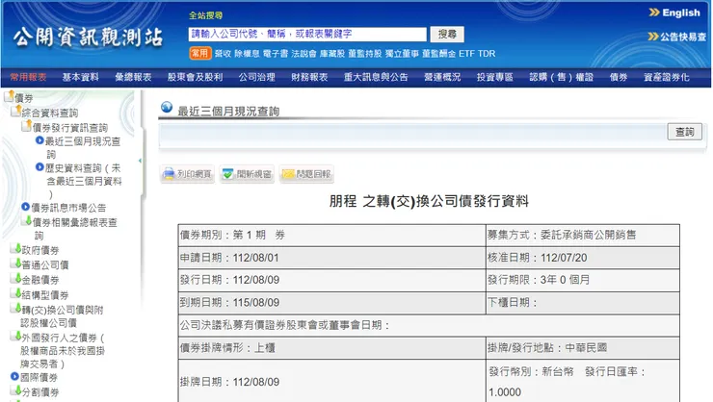Screen dimensions: 713x402
Task: Open the 認購(售)權證 menu
Action: 562,77
